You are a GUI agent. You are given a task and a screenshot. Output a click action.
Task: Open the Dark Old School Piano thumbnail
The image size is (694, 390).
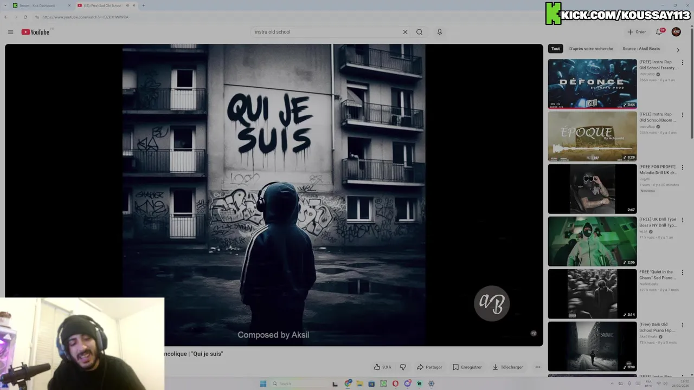(592, 347)
